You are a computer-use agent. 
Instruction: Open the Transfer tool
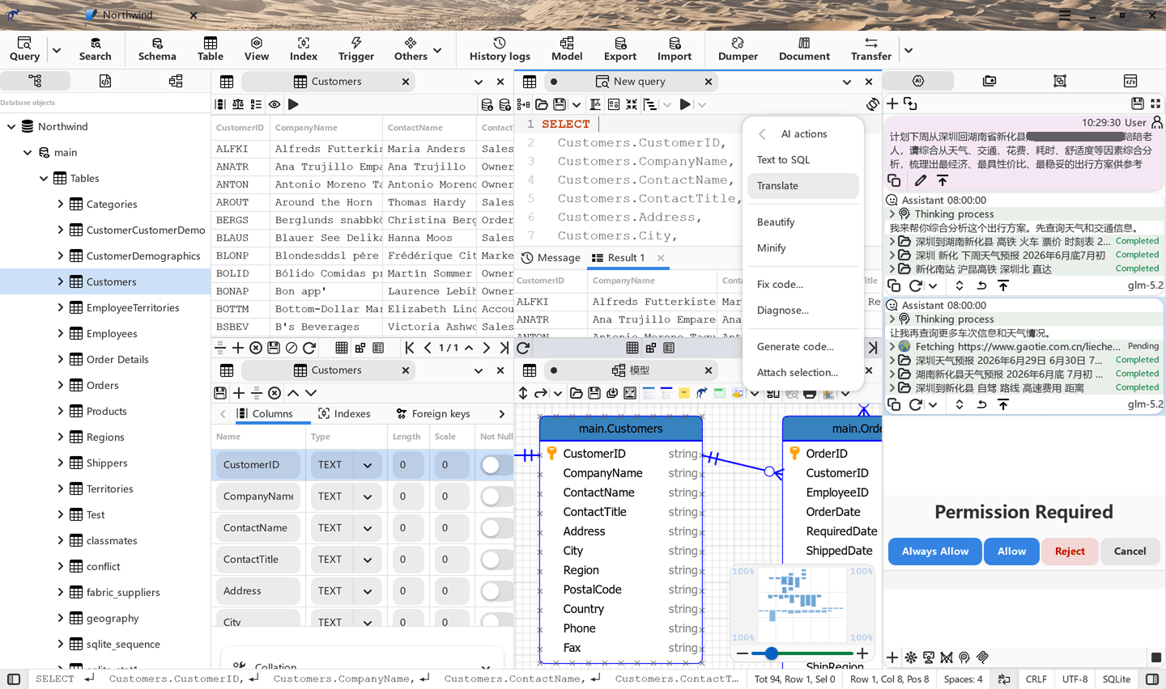(x=871, y=49)
